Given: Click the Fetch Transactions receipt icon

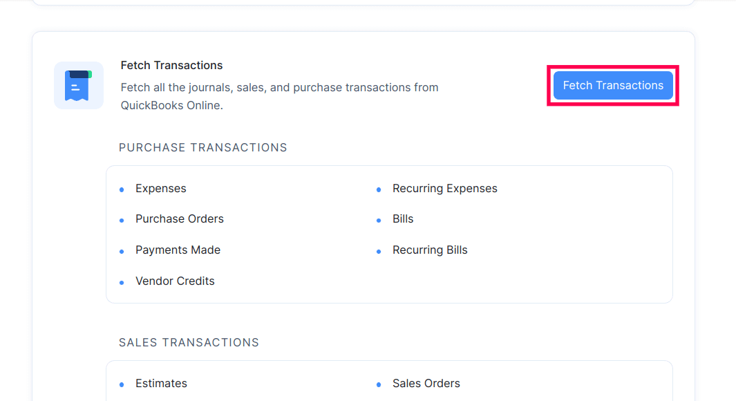Looking at the screenshot, I should click(x=79, y=85).
